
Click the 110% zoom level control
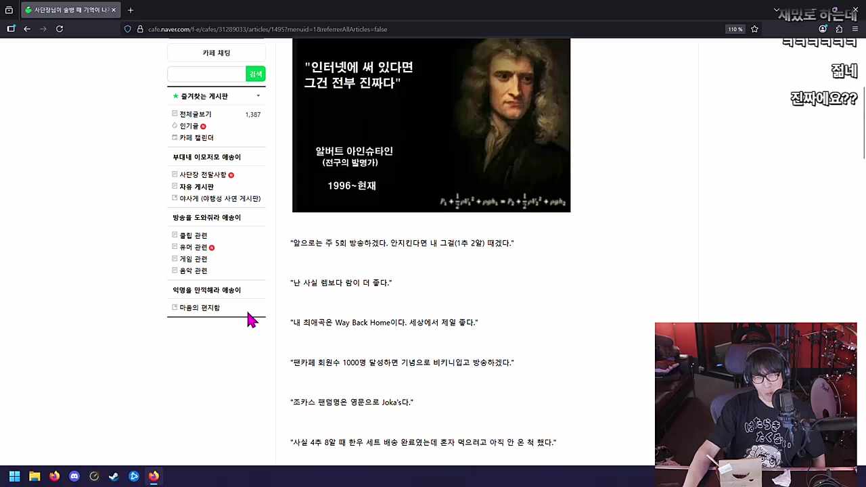735,28
